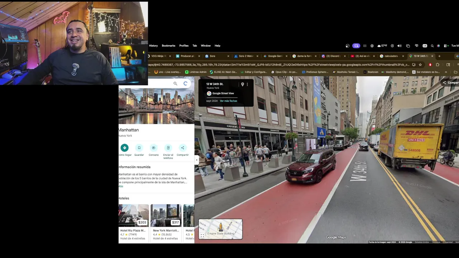Click the location pin icon in Street View card
The height and width of the screenshot is (258, 459).
coord(242,85)
